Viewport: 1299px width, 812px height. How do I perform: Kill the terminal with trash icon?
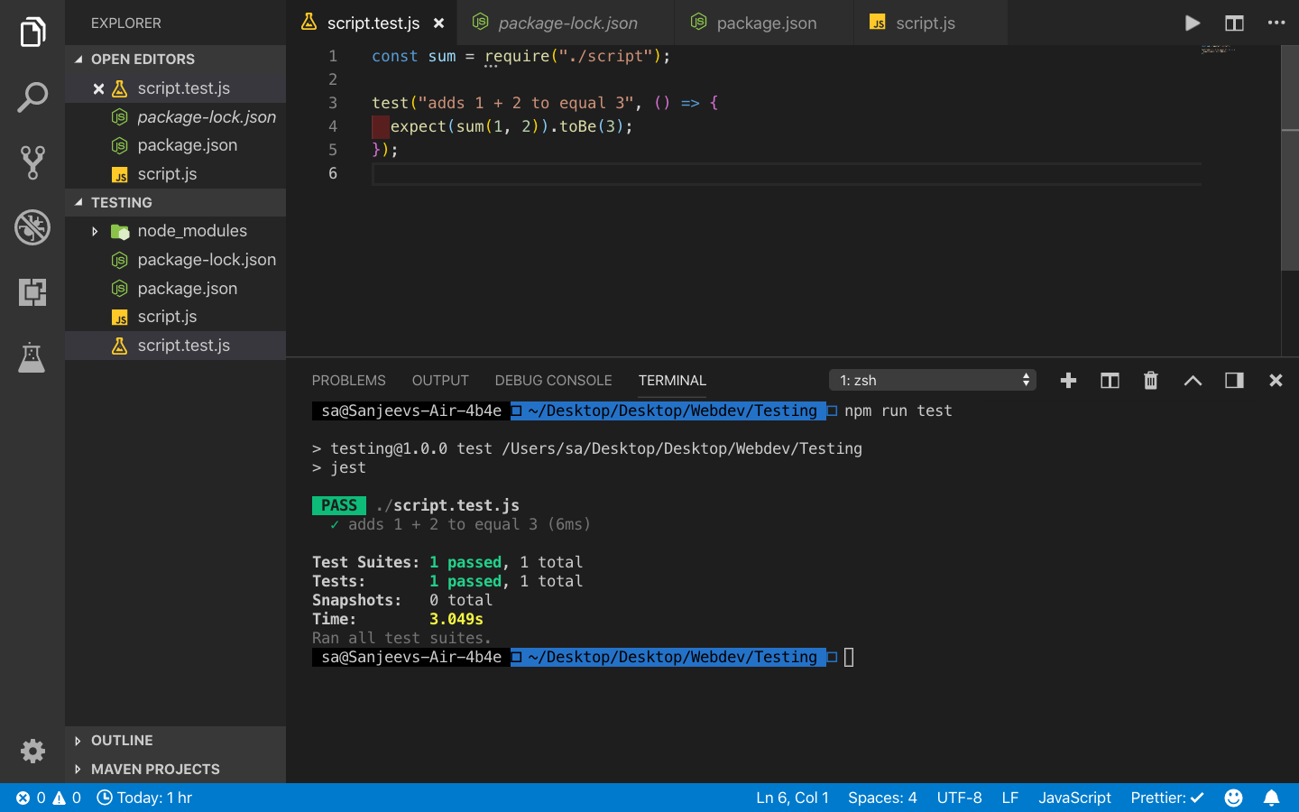pos(1150,381)
